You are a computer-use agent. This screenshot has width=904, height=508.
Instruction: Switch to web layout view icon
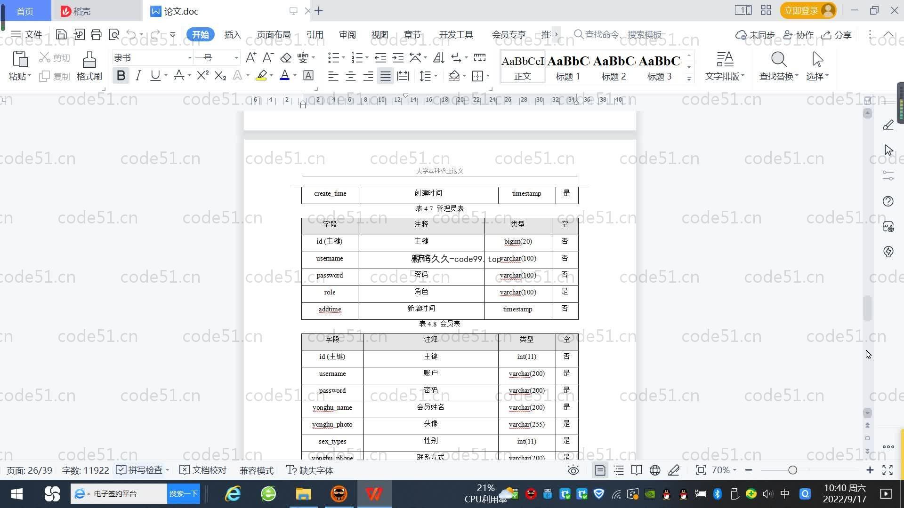655,470
